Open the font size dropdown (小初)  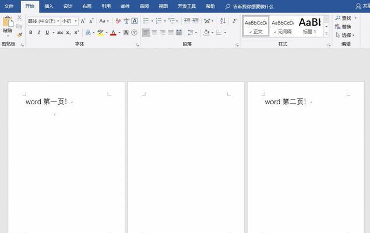[75, 21]
